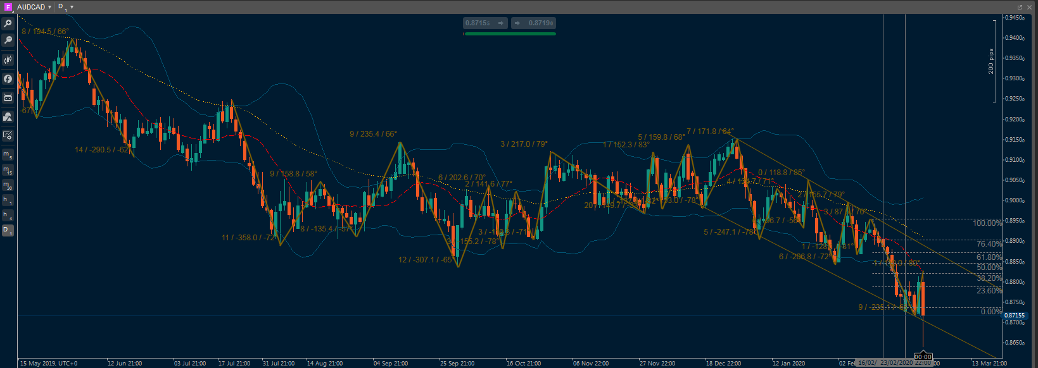Click the 0.9000 price axis label
The image size is (1038, 368).
click(x=1015, y=200)
